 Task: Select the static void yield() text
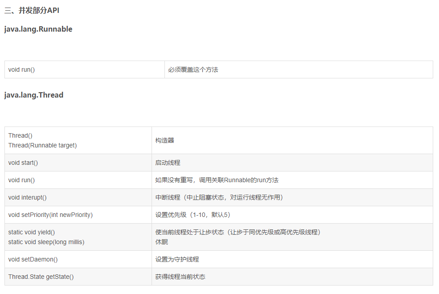tap(32, 232)
